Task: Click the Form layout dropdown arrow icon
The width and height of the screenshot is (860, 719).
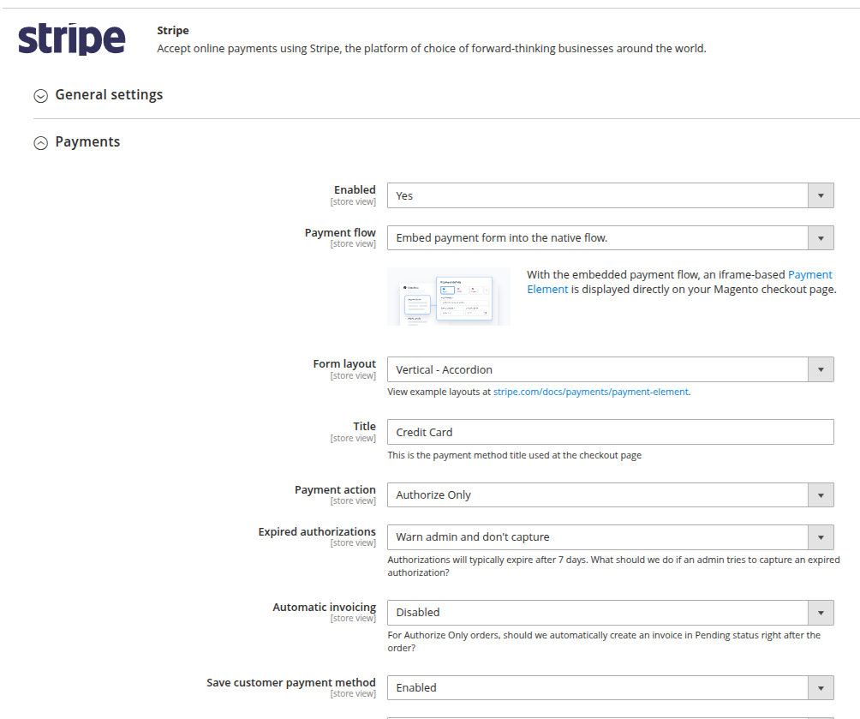Action: [821, 370]
